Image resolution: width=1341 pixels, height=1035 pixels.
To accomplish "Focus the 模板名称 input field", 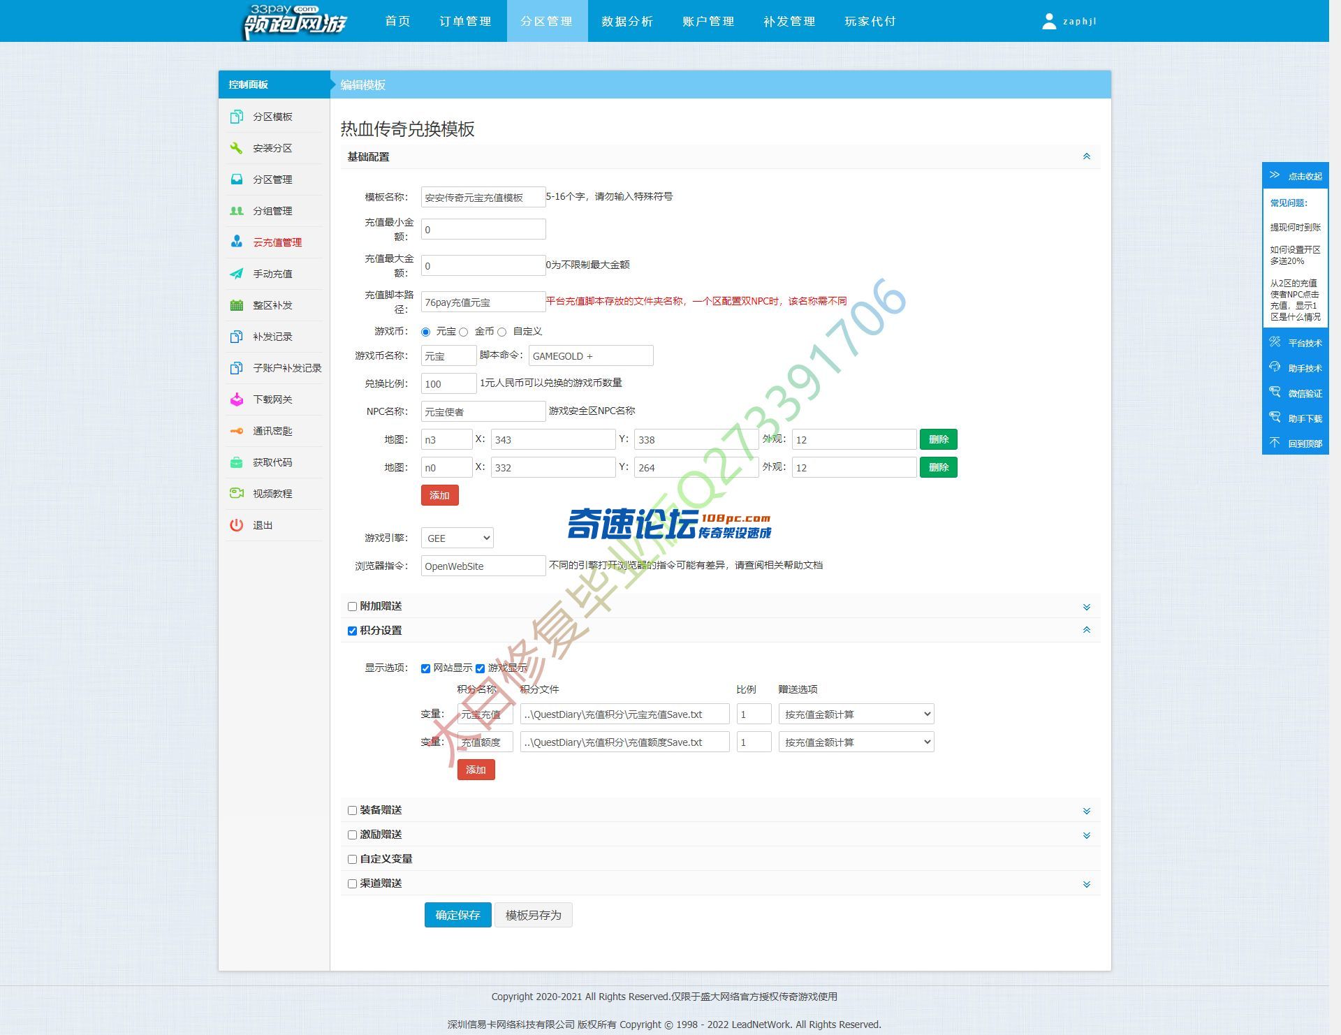I will (x=483, y=197).
